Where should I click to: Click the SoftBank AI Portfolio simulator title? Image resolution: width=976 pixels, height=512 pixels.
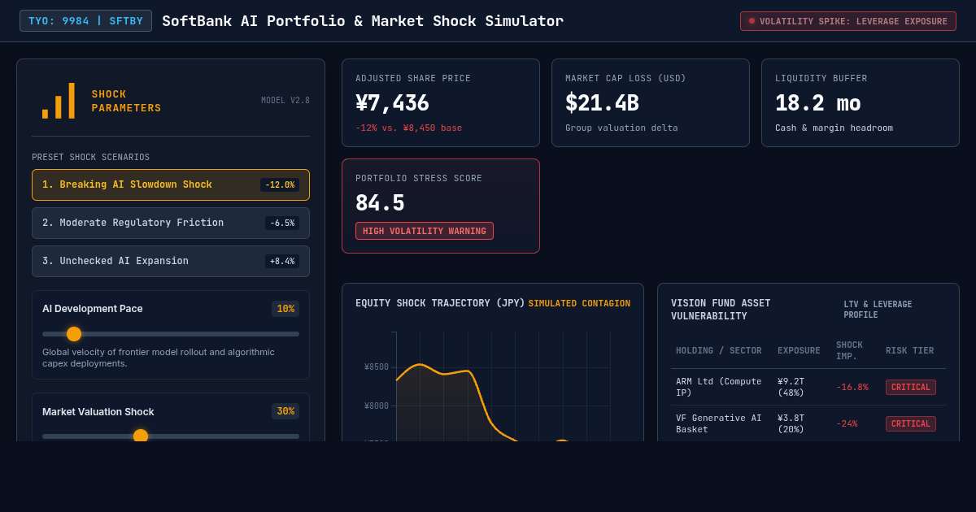(363, 21)
